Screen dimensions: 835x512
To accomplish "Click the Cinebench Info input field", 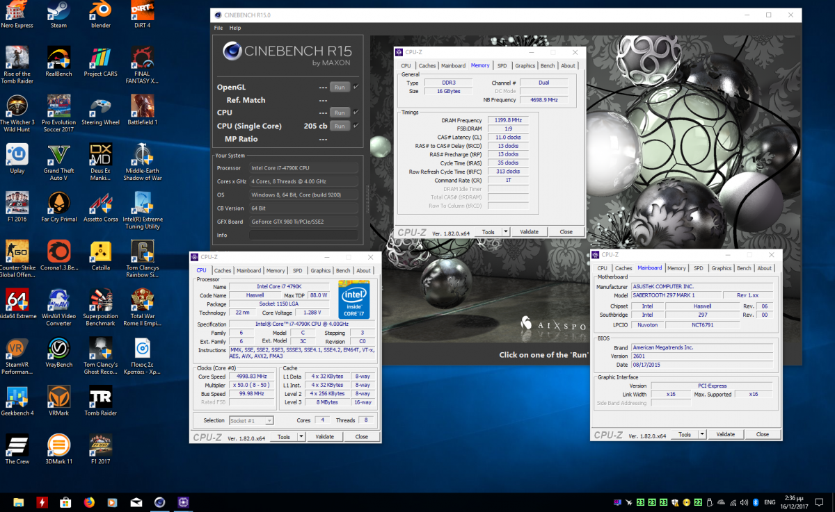I will point(304,235).
